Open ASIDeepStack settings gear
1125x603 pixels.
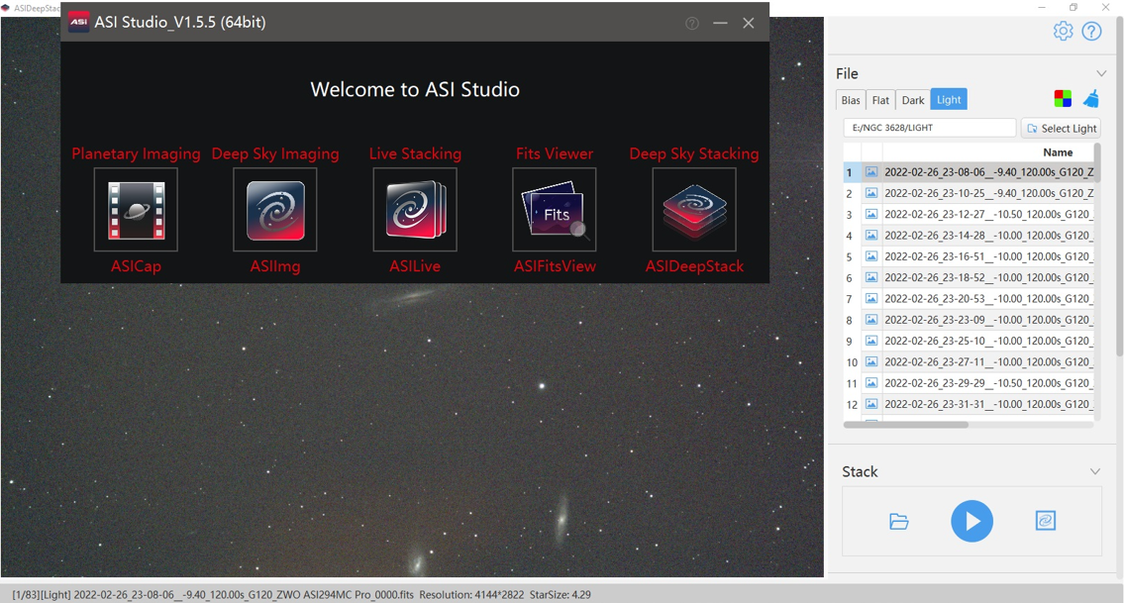tap(1063, 31)
